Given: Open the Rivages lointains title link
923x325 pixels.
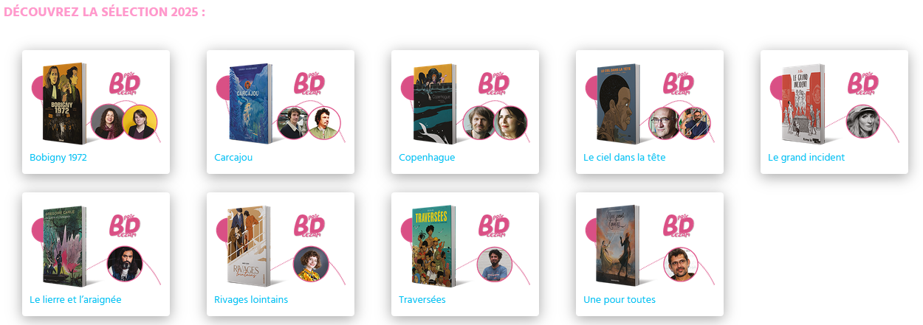Looking at the screenshot, I should coord(251,300).
